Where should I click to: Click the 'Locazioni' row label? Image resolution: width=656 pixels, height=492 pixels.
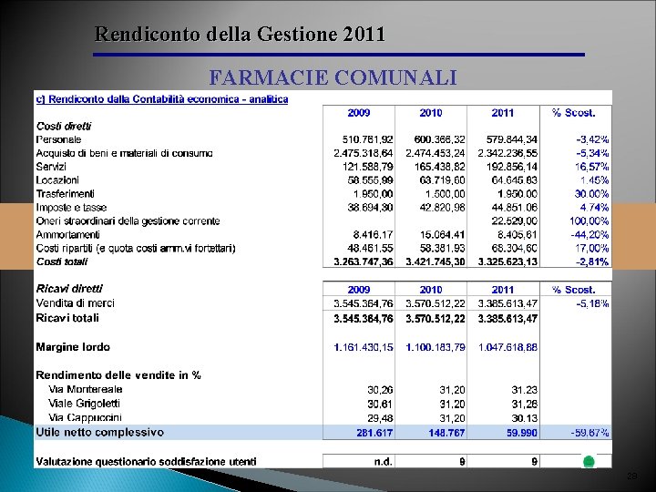57,180
